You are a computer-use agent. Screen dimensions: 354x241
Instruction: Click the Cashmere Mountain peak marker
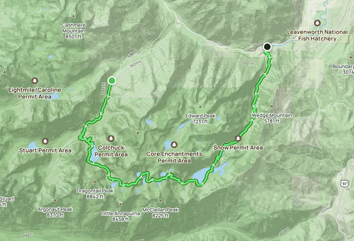pos(73,16)
